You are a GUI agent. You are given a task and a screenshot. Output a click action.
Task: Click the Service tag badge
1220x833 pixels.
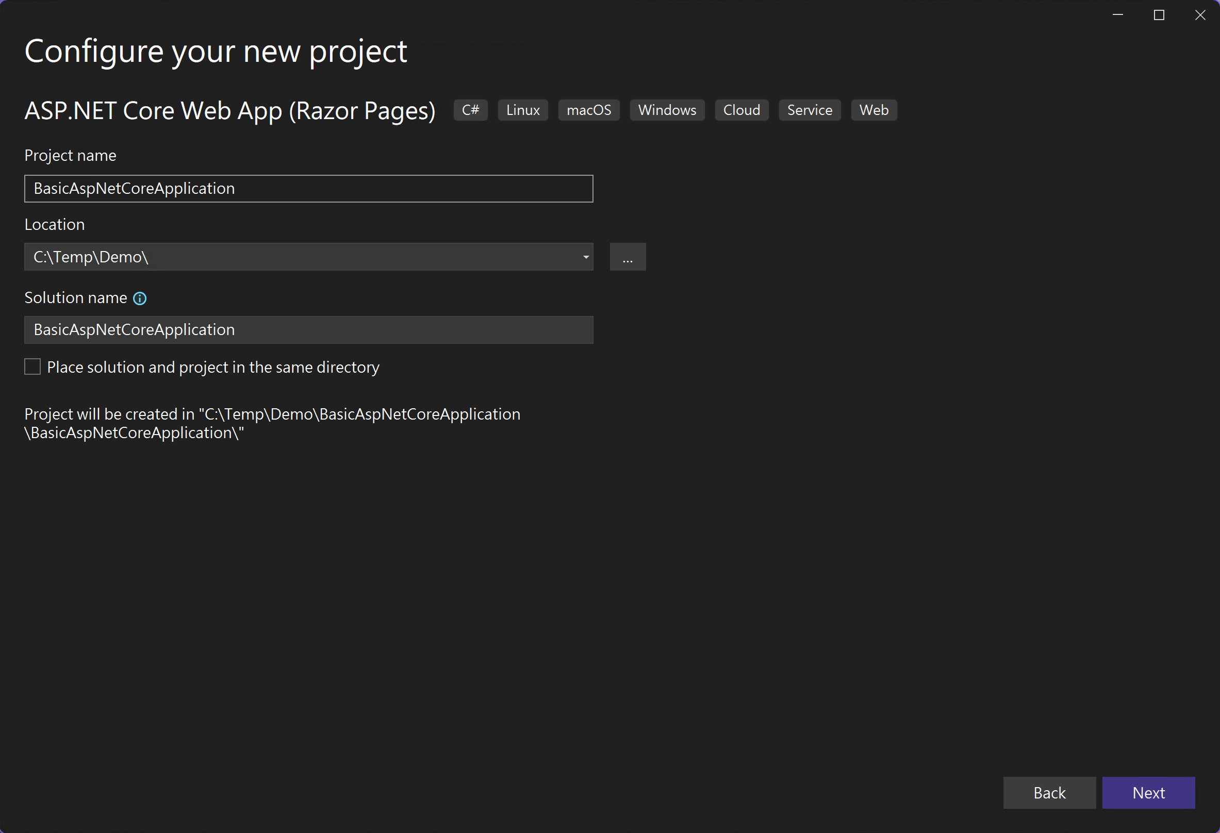pos(810,110)
